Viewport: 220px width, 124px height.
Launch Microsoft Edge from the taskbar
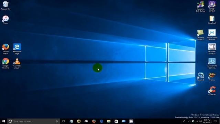point(101,121)
